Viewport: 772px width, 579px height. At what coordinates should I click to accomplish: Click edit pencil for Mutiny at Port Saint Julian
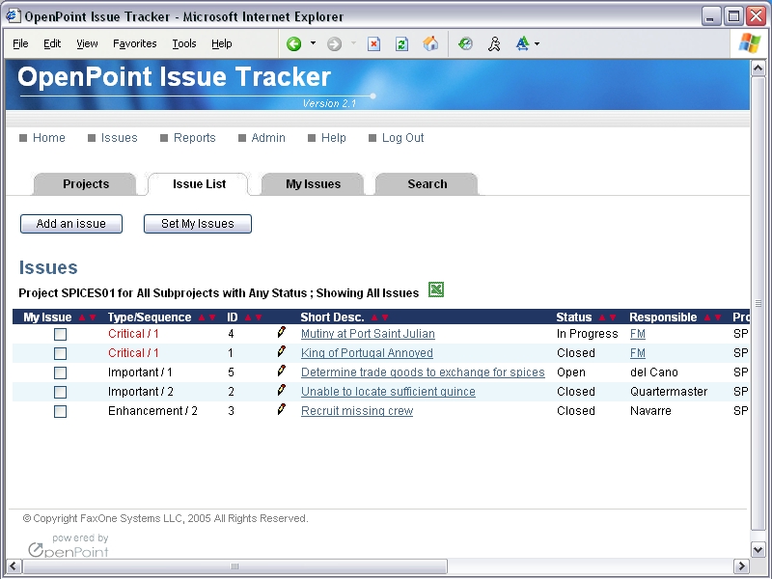pos(281,333)
